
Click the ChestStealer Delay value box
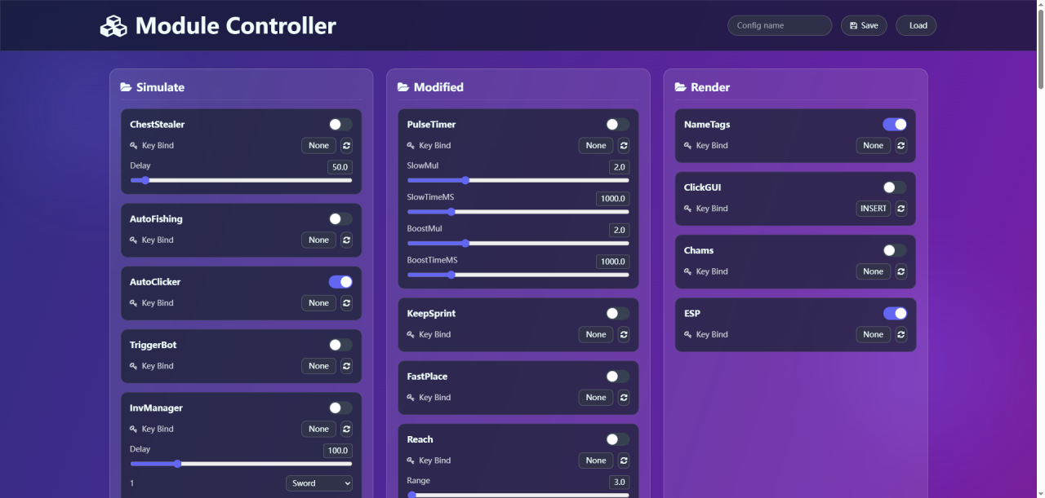click(x=339, y=167)
